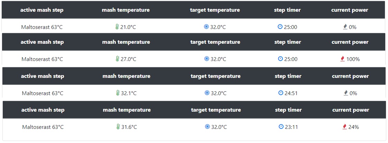
Task: Click target icon in the 21.0°C mash row
Action: 206,27
